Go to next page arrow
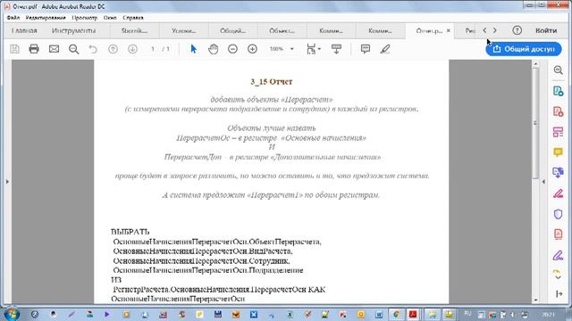The height and width of the screenshot is (321, 572). pyautogui.click(x=133, y=49)
